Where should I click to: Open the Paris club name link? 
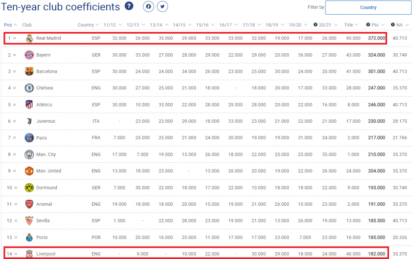coord(42,138)
